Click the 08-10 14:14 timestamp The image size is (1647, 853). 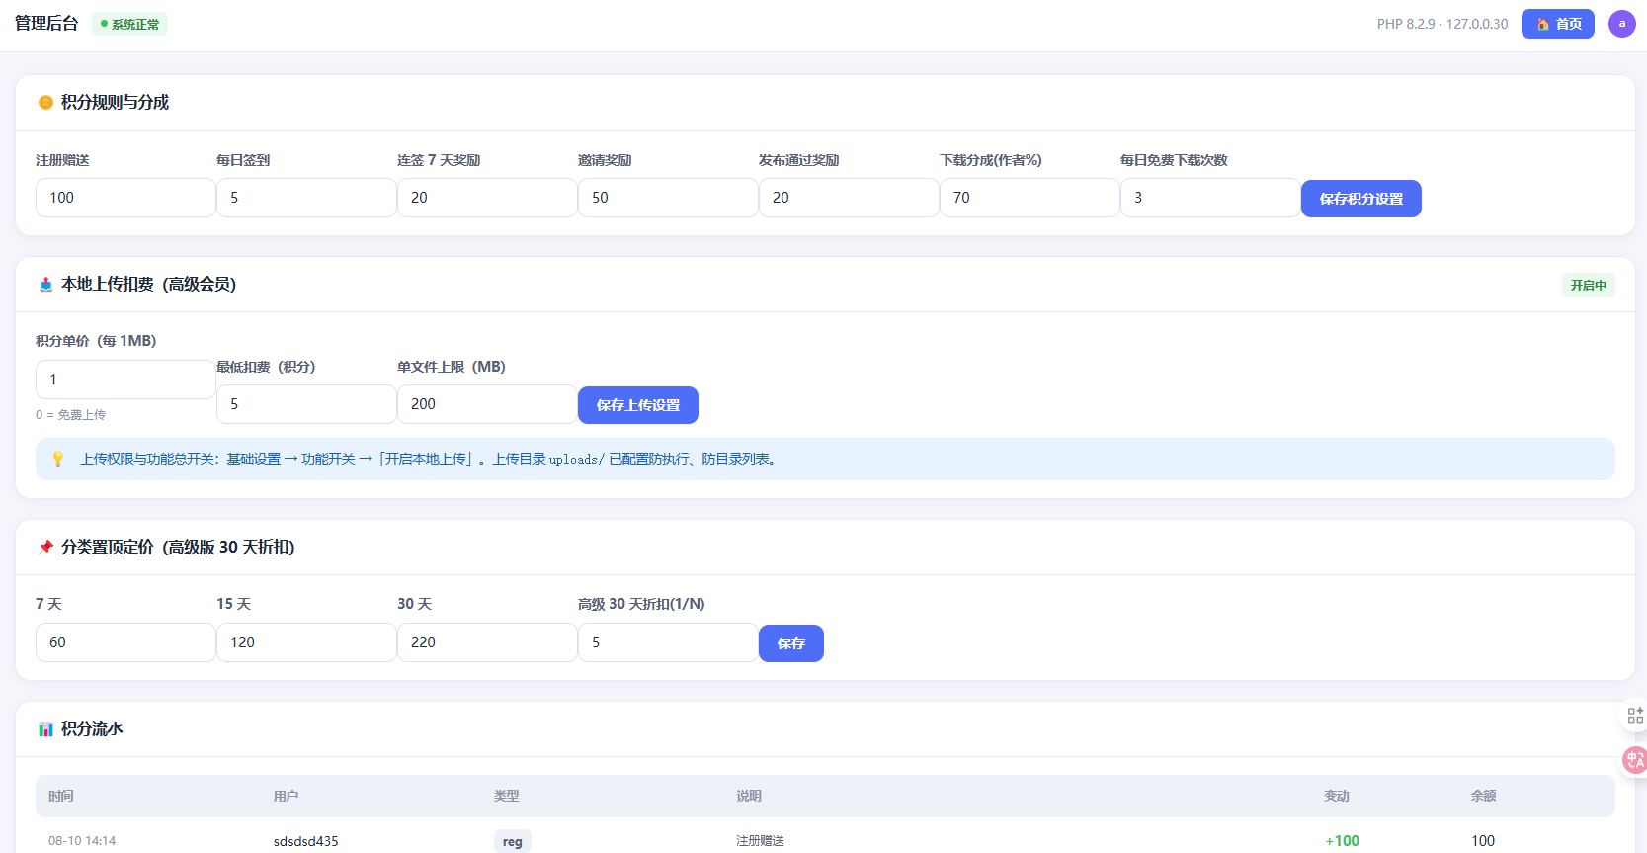82,841
